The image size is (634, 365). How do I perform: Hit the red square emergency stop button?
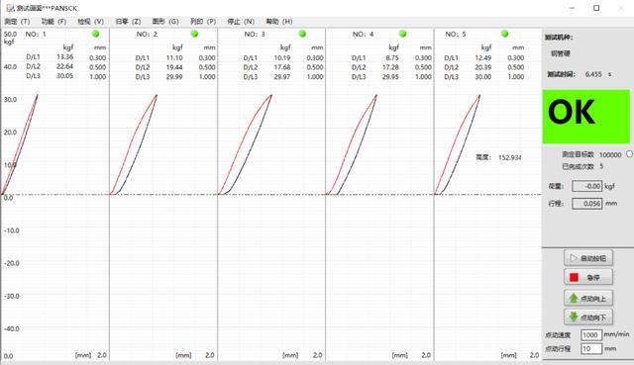[588, 277]
